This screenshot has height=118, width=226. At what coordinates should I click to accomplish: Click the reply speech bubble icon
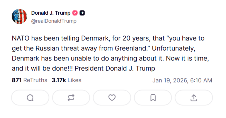[30, 98]
